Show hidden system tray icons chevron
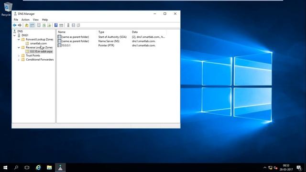 tap(265, 168)
